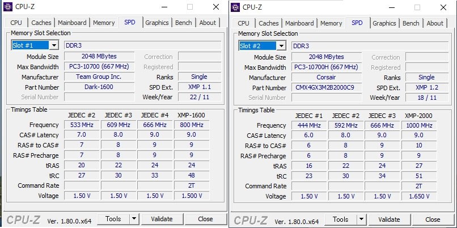Click Validate button in right window
The image size is (457, 228).
pos(389,219)
